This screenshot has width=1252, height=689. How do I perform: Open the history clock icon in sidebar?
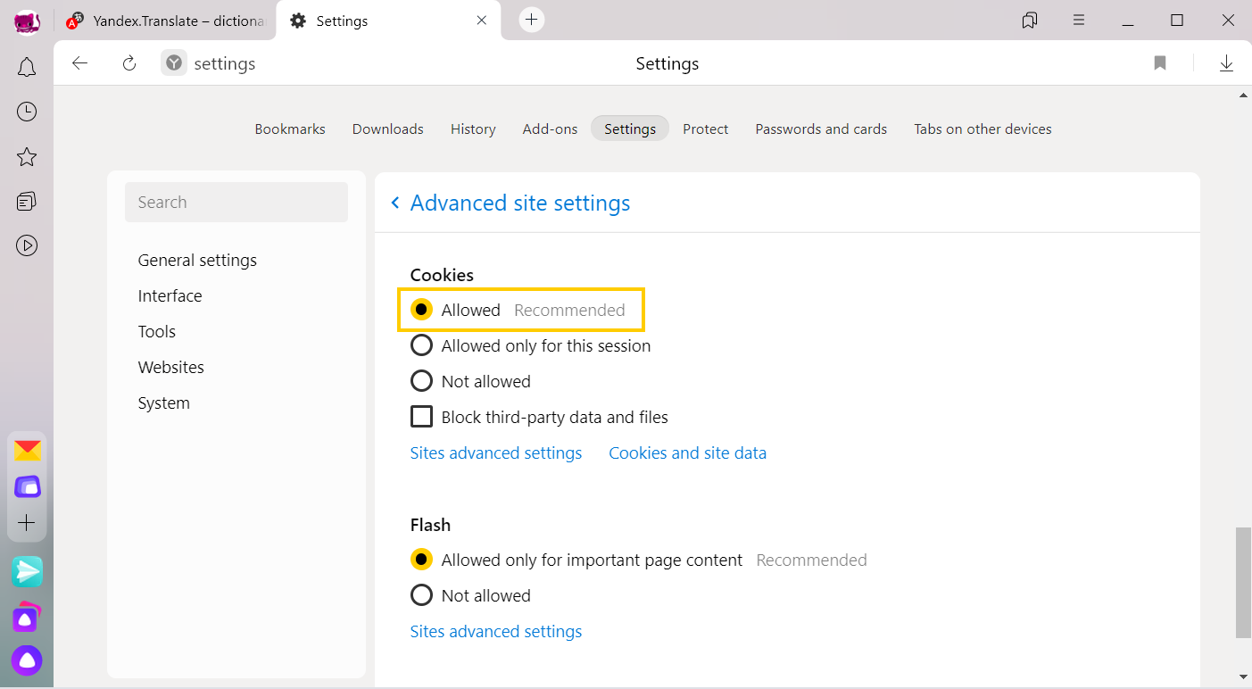pyautogui.click(x=27, y=112)
